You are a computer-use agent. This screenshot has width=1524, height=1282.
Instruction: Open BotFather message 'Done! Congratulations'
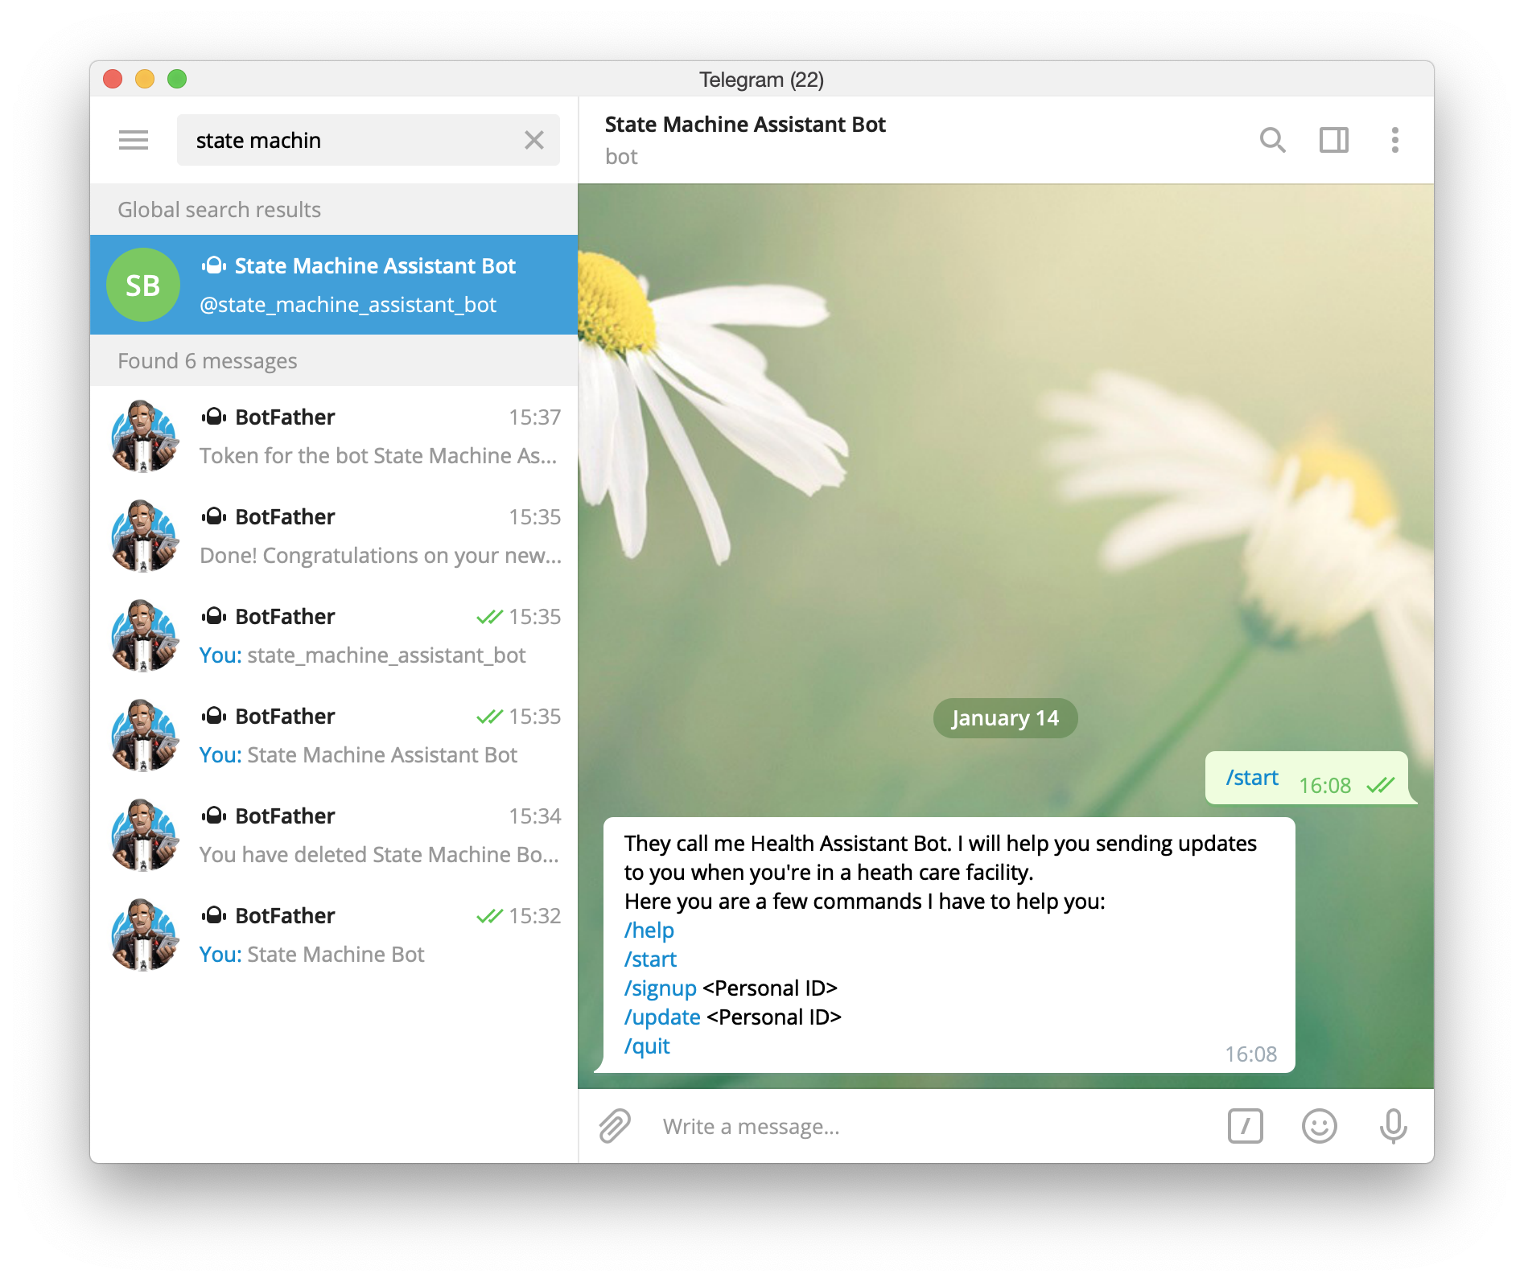tap(334, 536)
